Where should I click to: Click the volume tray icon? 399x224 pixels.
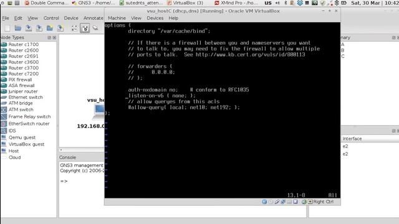(277, 3)
